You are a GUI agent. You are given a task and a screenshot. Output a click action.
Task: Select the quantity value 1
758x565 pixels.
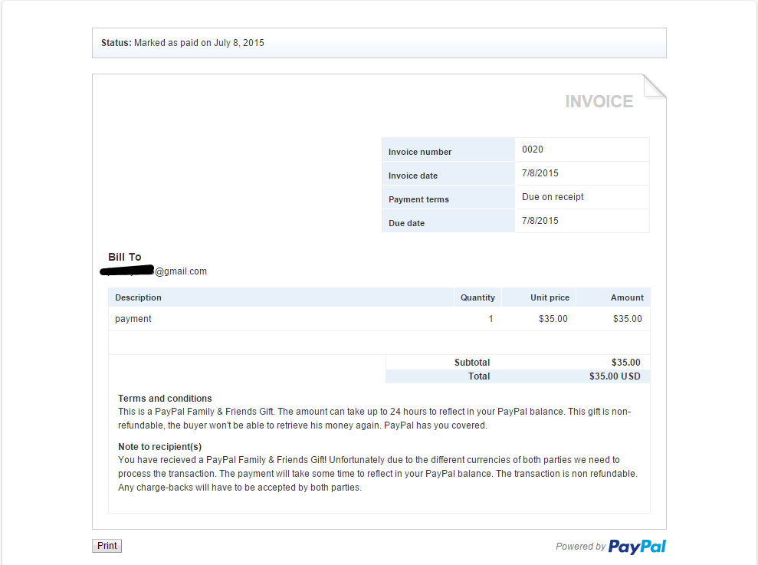click(x=491, y=319)
